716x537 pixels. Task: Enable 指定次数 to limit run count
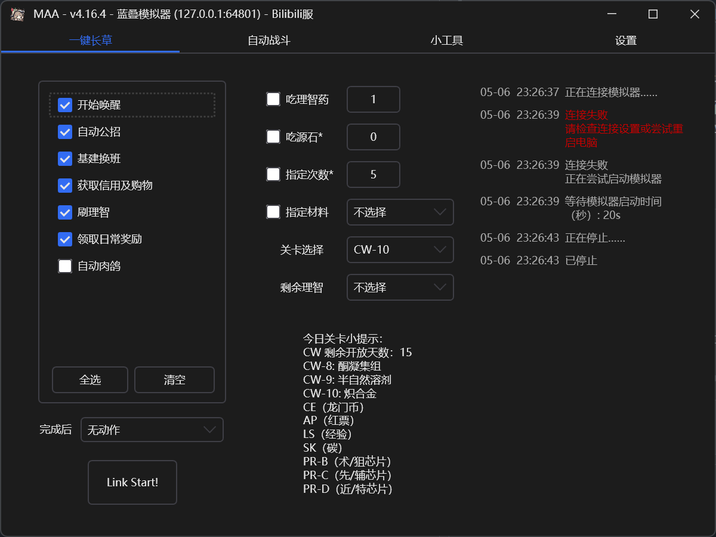[x=273, y=174]
